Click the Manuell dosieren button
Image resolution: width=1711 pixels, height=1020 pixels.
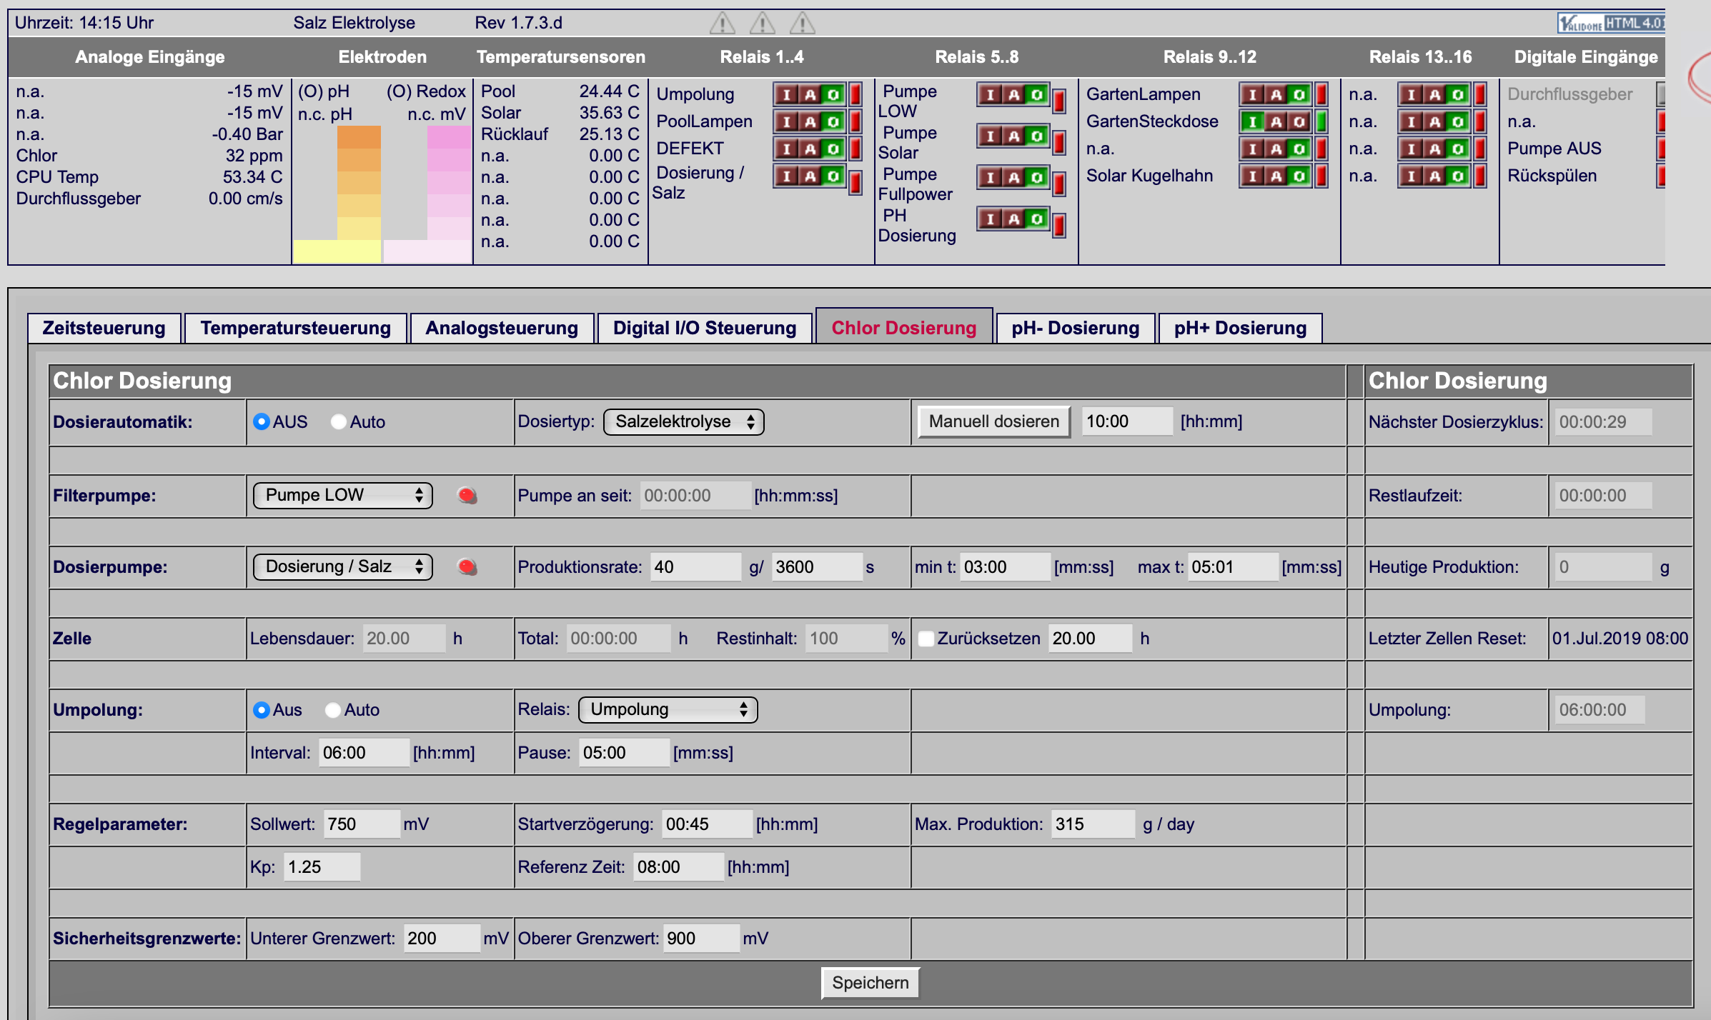[x=994, y=421]
